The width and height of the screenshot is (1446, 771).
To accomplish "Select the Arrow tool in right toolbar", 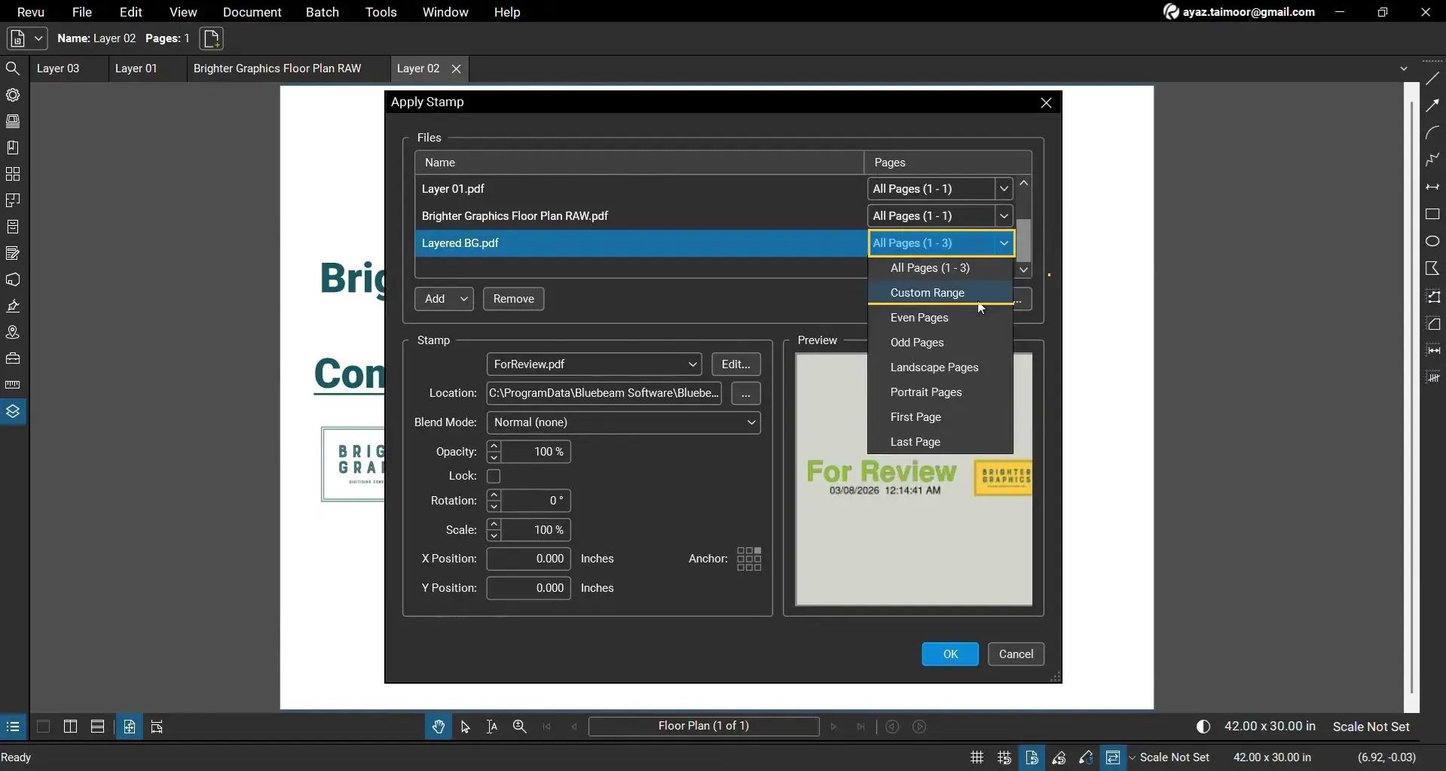I will (1432, 106).
